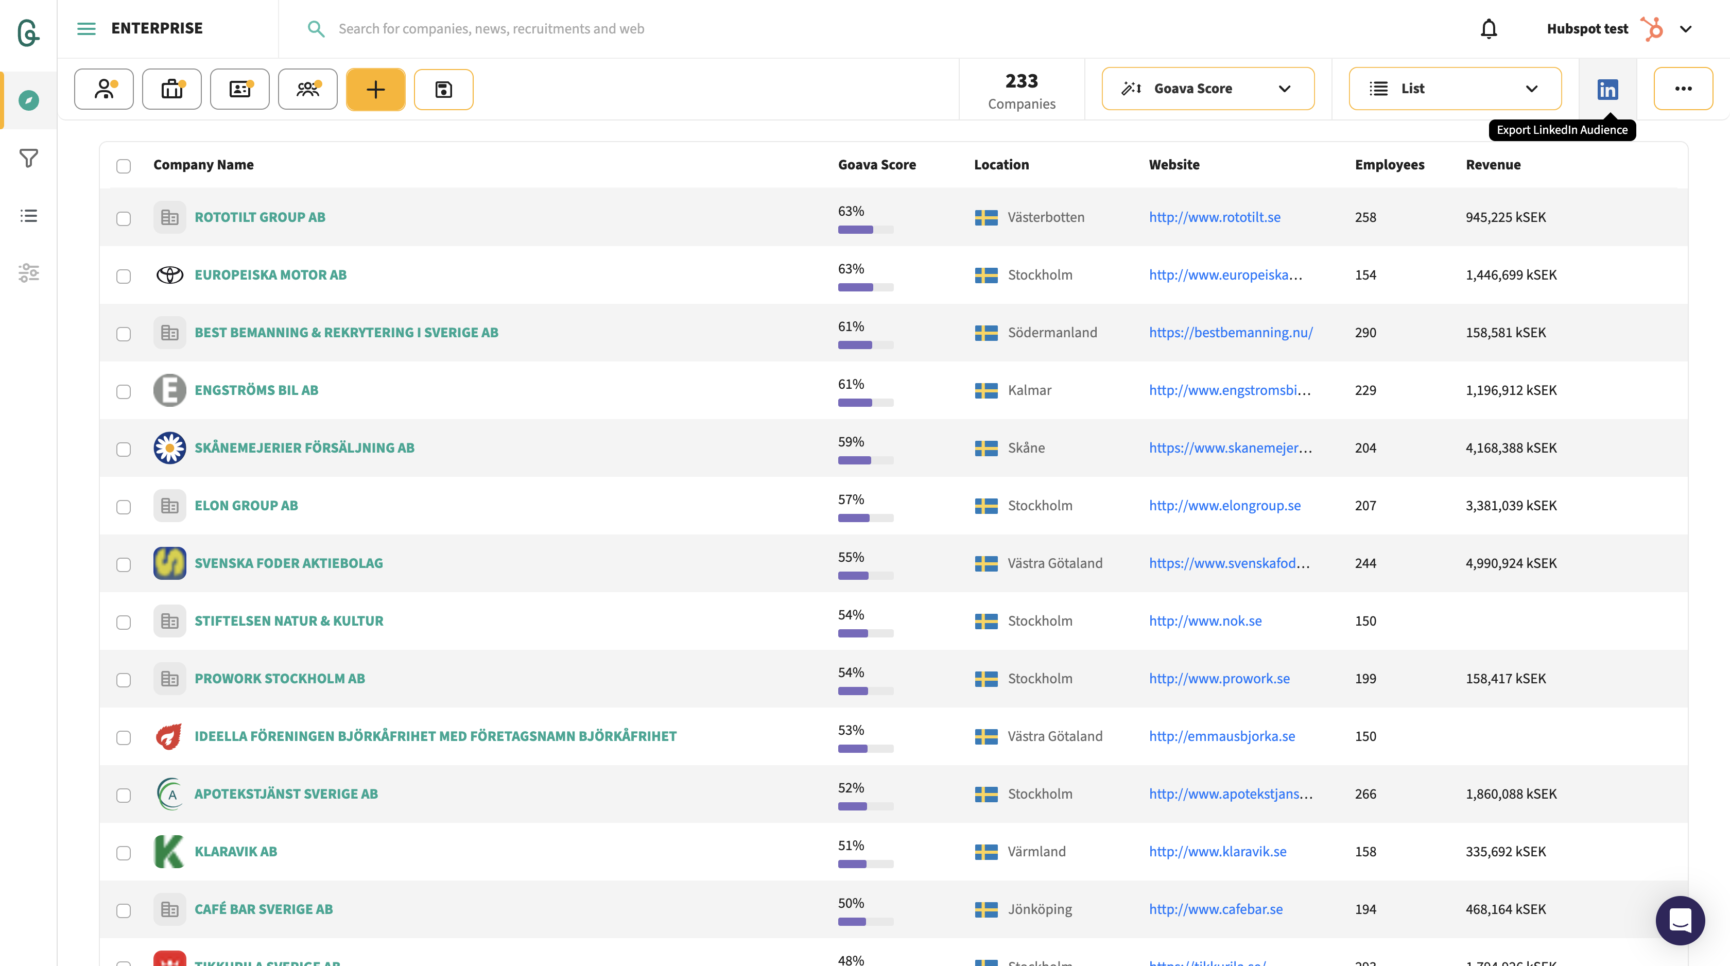The image size is (1730, 966).
Task: Visit http://www.cafebar.se website link
Action: click(x=1216, y=909)
